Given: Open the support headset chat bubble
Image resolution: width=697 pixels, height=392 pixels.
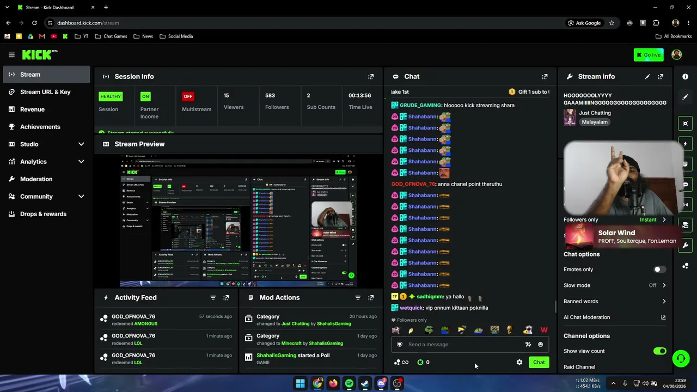Looking at the screenshot, I should [681, 358].
